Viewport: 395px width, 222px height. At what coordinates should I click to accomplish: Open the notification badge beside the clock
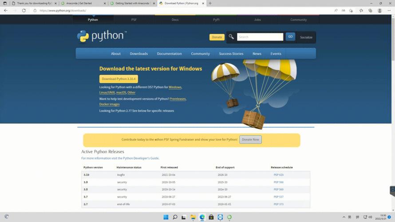pyautogui.click(x=389, y=217)
